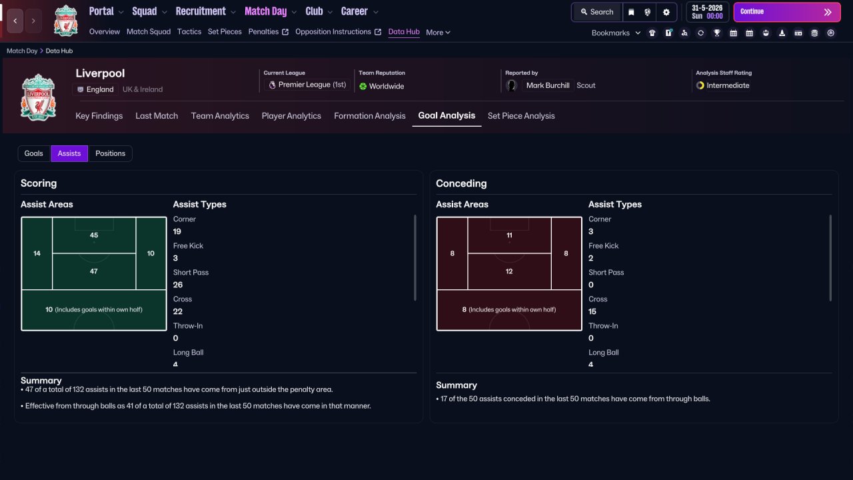Click the circular arrows bookmark icon
Viewport: 853px width, 480px height.
pyautogui.click(x=700, y=33)
